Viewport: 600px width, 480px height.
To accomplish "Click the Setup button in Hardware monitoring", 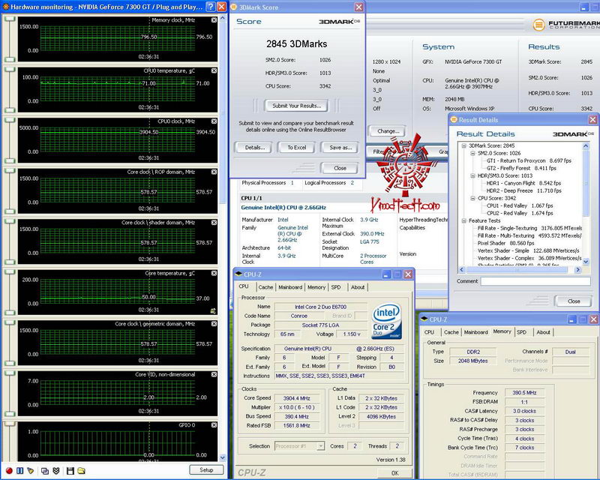I will (206, 469).
